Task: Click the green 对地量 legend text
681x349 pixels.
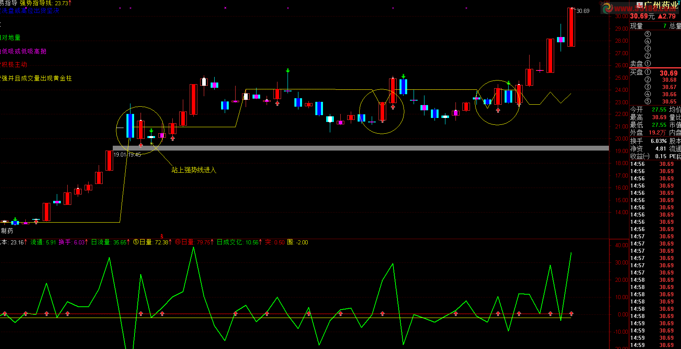Action: 10,38
